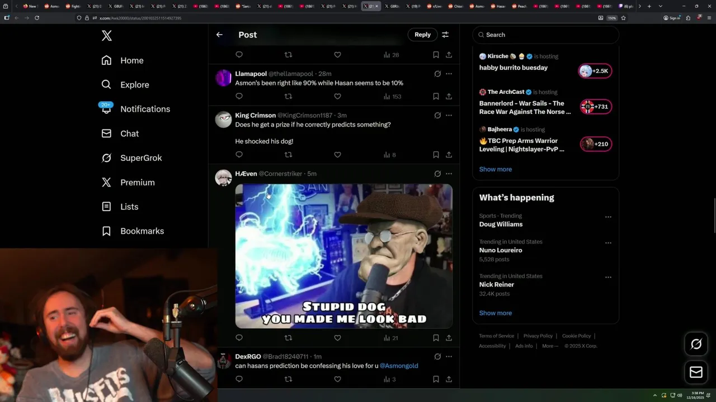The image size is (716, 402).
Task: Reload the page with browser refresh
Action: [x=37, y=18]
